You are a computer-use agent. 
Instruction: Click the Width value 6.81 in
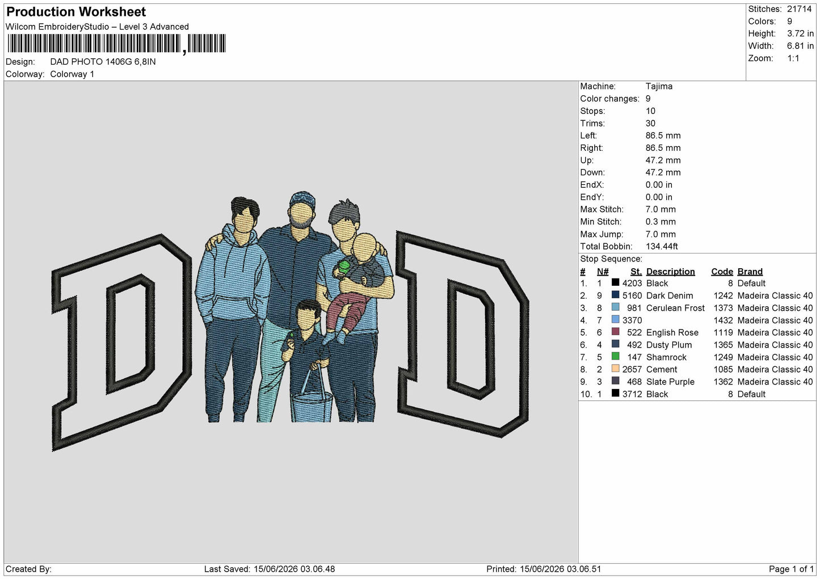click(800, 46)
